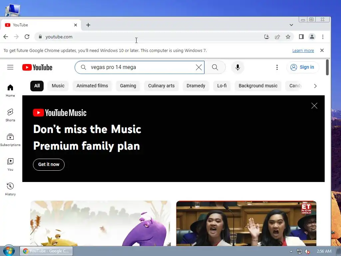
Task: Close the YouTube Music promo banner
Action: click(314, 106)
